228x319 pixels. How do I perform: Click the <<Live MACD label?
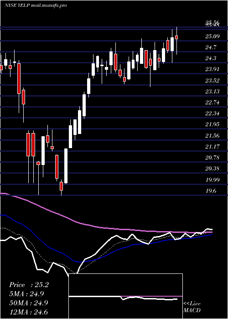point(192,307)
